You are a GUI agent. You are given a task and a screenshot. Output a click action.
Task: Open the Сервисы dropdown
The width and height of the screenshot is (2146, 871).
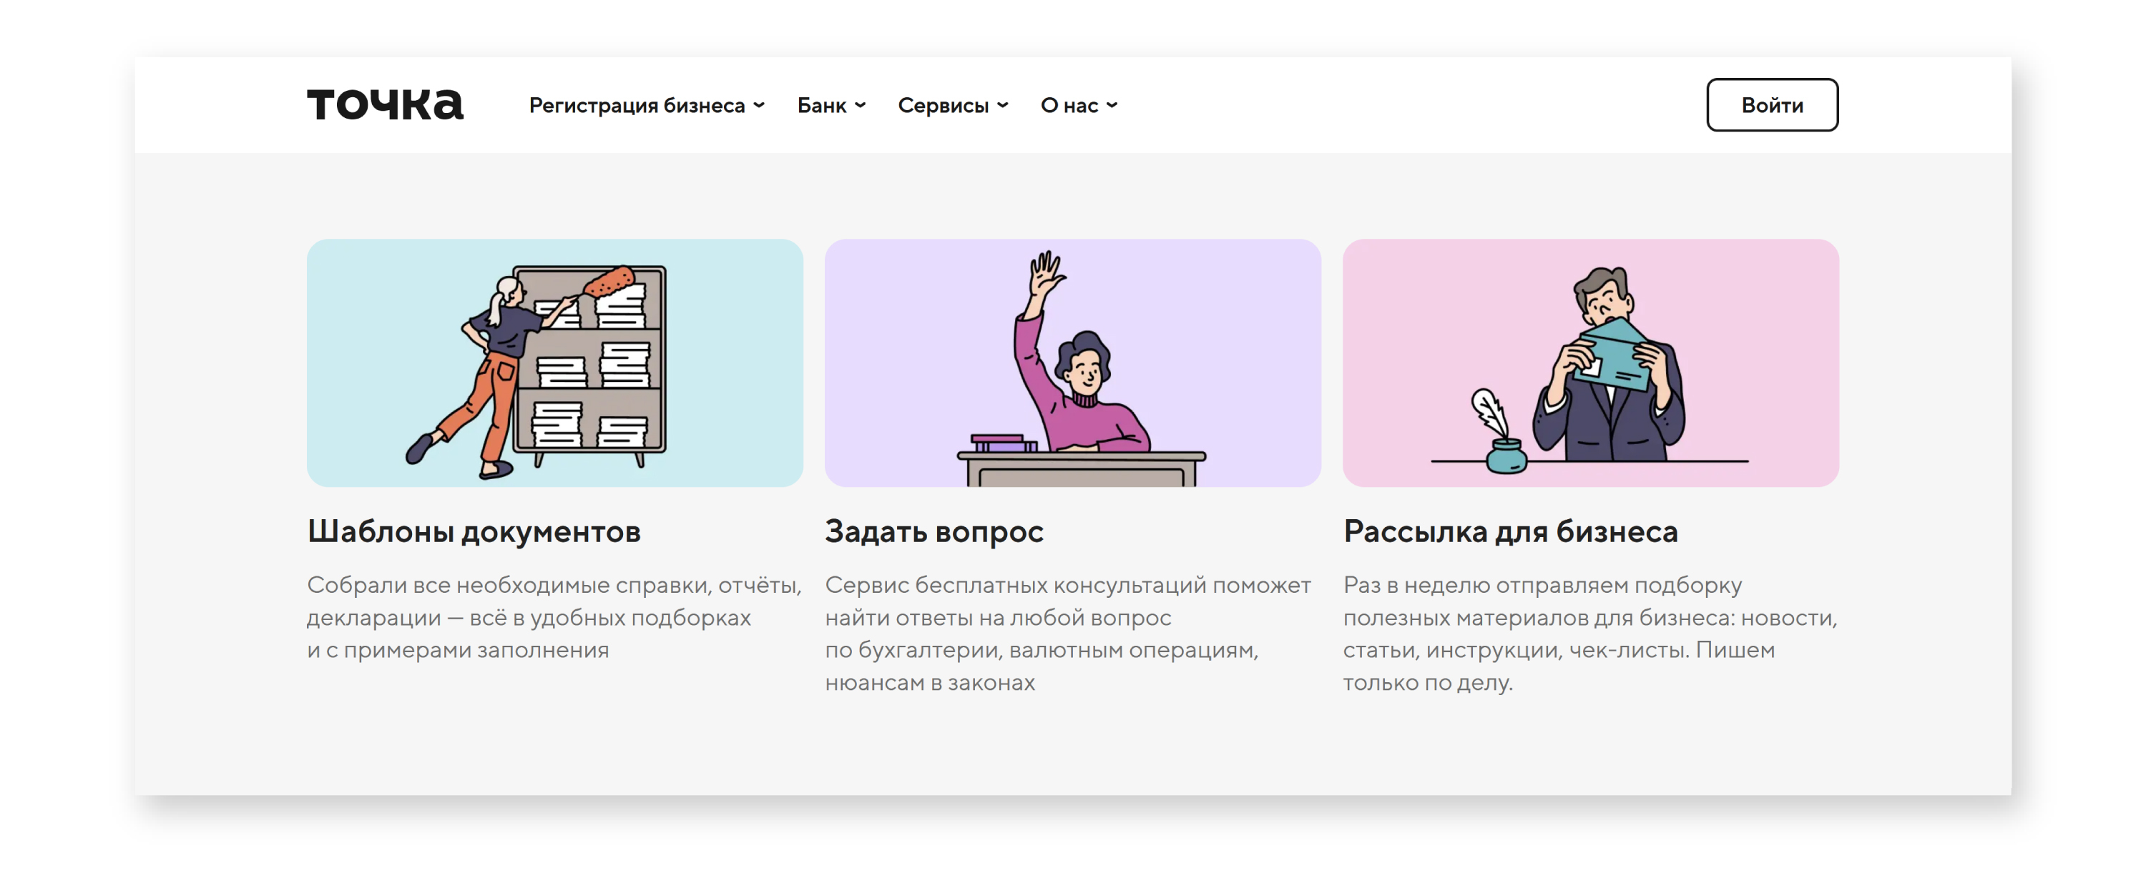click(953, 106)
